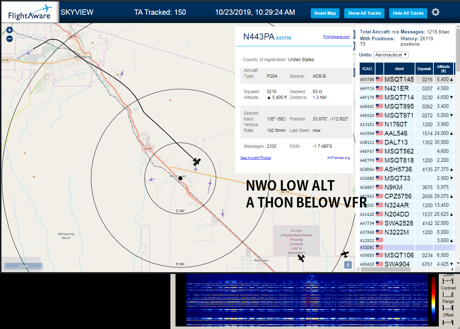Sort table by Squawk column header
Viewport: 460px width, 329px height.
point(424,68)
